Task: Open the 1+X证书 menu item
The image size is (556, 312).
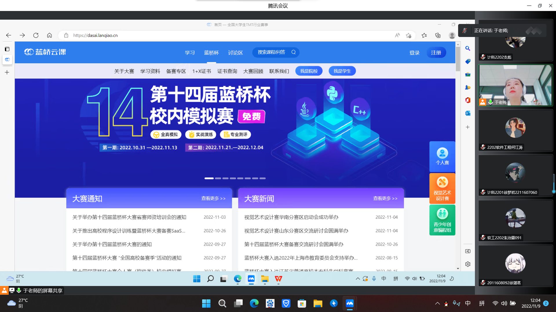Action: [x=202, y=71]
